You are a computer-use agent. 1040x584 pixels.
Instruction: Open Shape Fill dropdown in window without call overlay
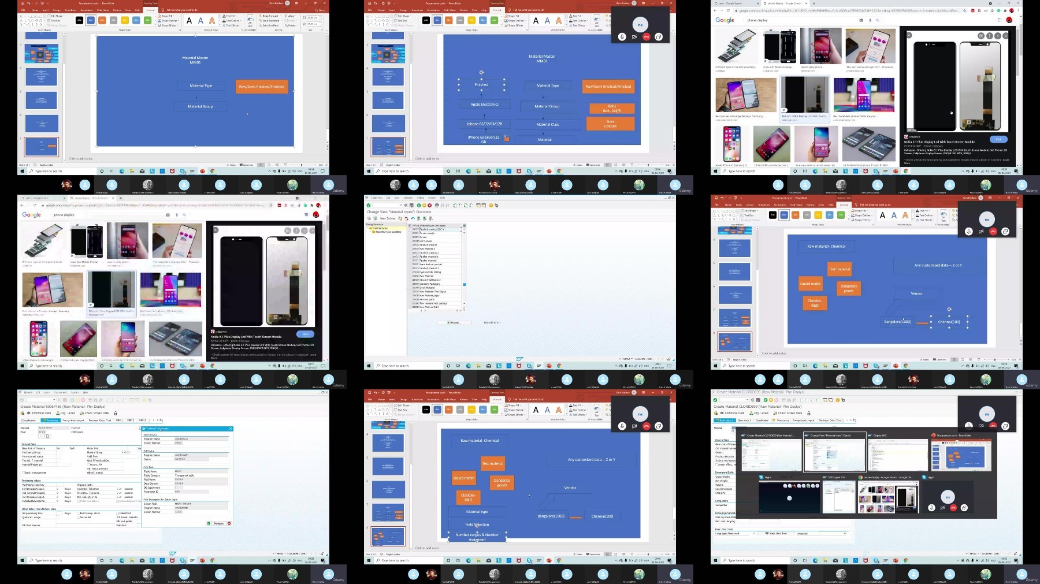coord(166,16)
